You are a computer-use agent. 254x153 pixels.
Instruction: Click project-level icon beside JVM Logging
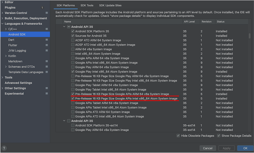[x=47, y=51]
